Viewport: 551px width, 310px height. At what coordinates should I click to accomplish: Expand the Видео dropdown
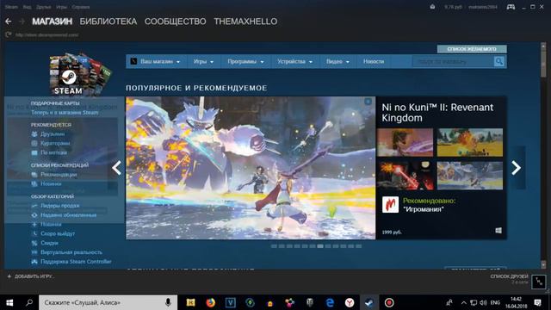(337, 61)
